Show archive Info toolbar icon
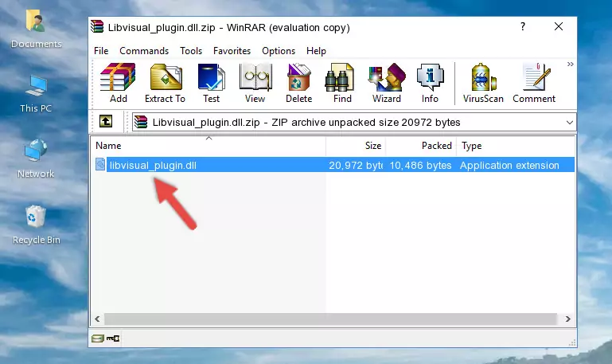Screen dimensions: 612x364 point(430,83)
